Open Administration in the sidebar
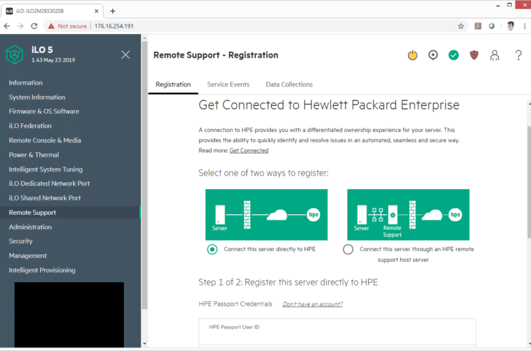 pos(30,227)
